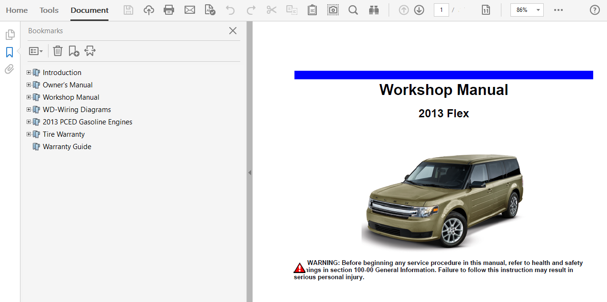The height and width of the screenshot is (302, 607).
Task: Switch to the Tools tab
Action: tap(49, 10)
